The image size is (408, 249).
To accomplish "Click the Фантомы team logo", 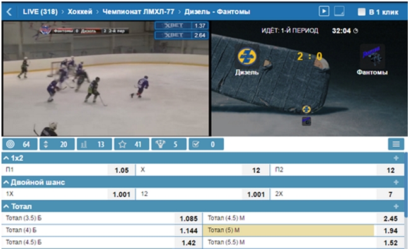I will (x=373, y=56).
